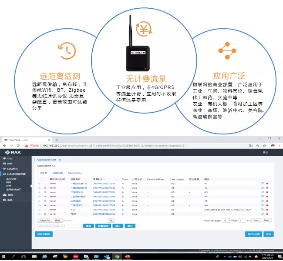Open the Chrome profile account icon

pyautogui.click(x=273, y=146)
